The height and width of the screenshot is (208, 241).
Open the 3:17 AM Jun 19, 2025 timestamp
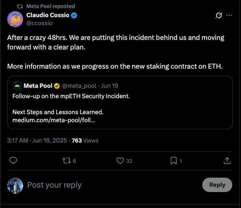tap(38, 141)
